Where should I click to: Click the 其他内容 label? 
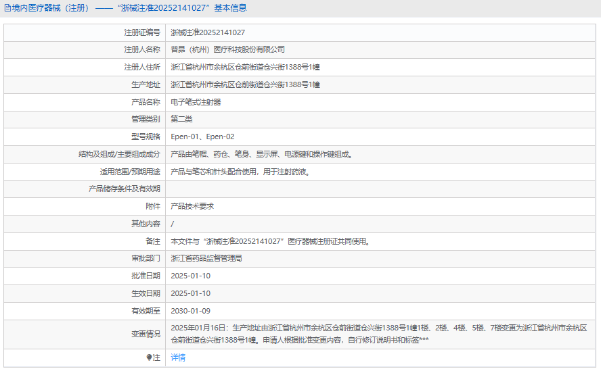146,224
